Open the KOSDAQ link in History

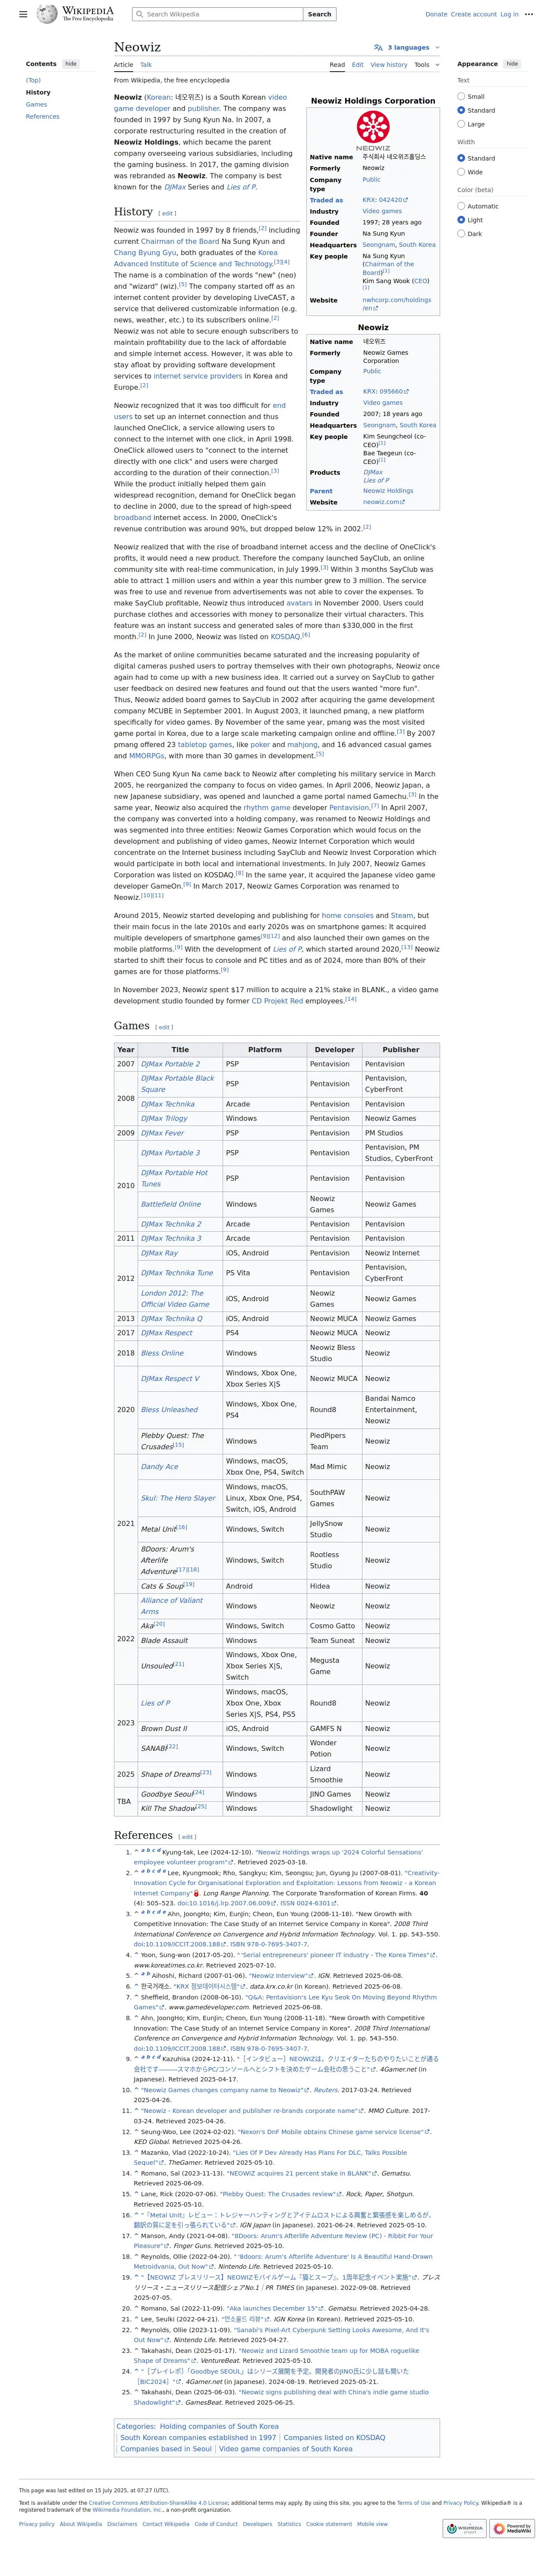(285, 636)
